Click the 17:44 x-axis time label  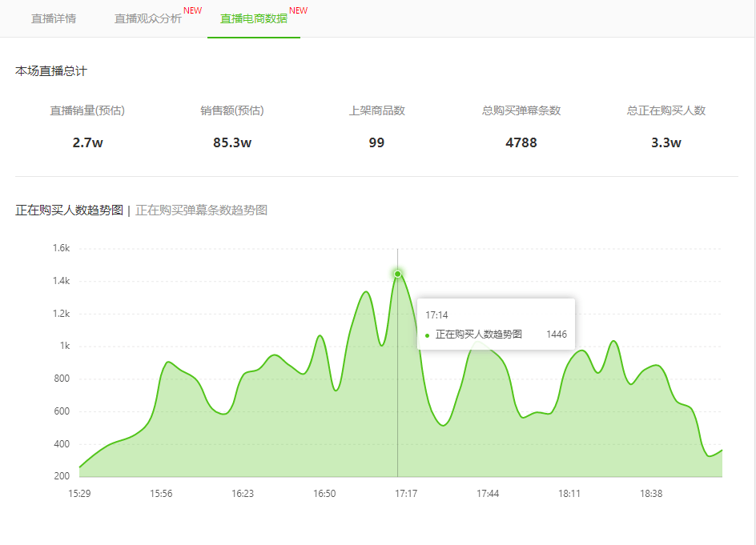[488, 494]
